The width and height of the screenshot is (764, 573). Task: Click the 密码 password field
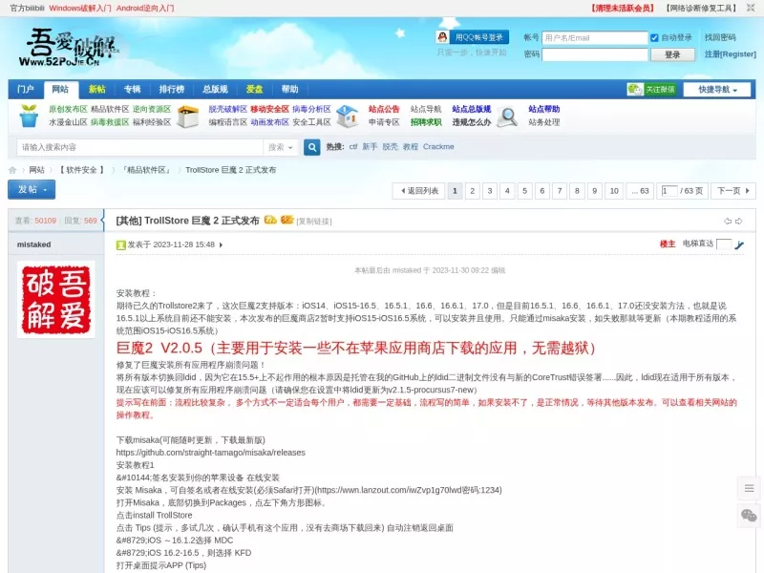[x=594, y=54]
